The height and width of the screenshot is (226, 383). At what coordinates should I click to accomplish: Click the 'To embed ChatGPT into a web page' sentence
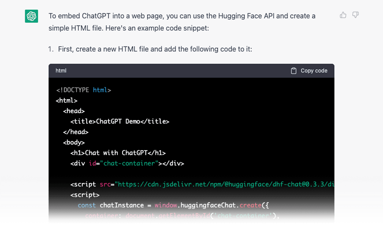[x=182, y=22]
